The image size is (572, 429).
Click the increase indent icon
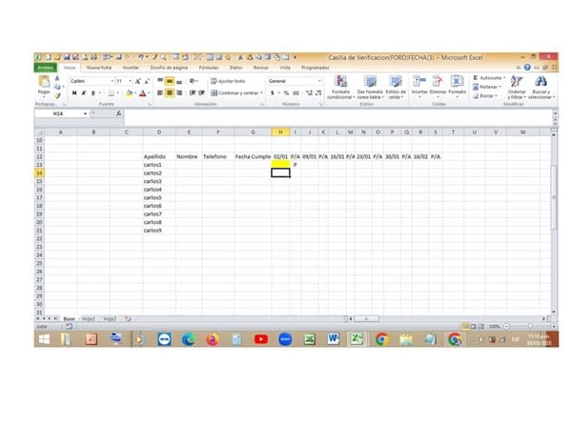click(201, 93)
